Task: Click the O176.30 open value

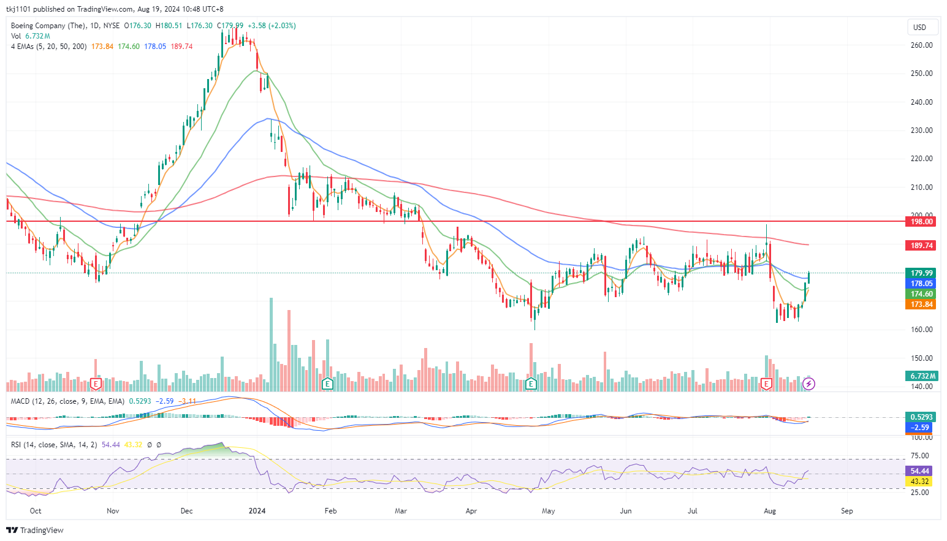Action: (x=138, y=26)
